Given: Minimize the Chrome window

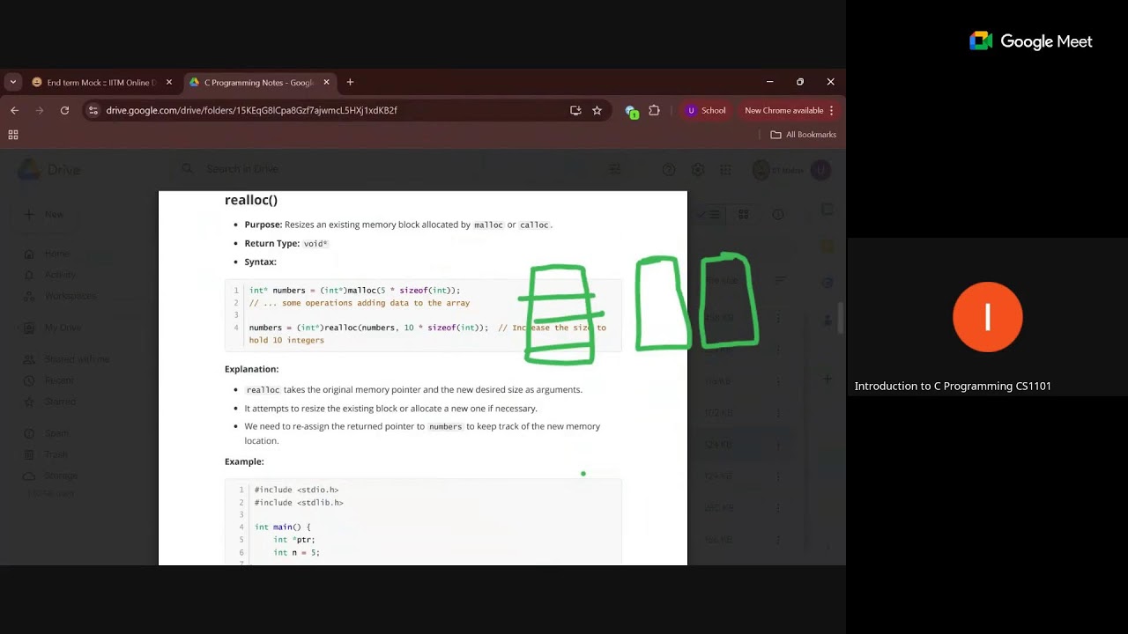Looking at the screenshot, I should point(769,82).
